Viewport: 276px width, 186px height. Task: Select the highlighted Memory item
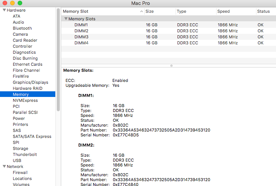27,94
